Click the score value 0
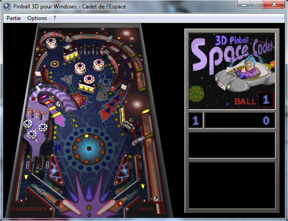 (x=266, y=120)
